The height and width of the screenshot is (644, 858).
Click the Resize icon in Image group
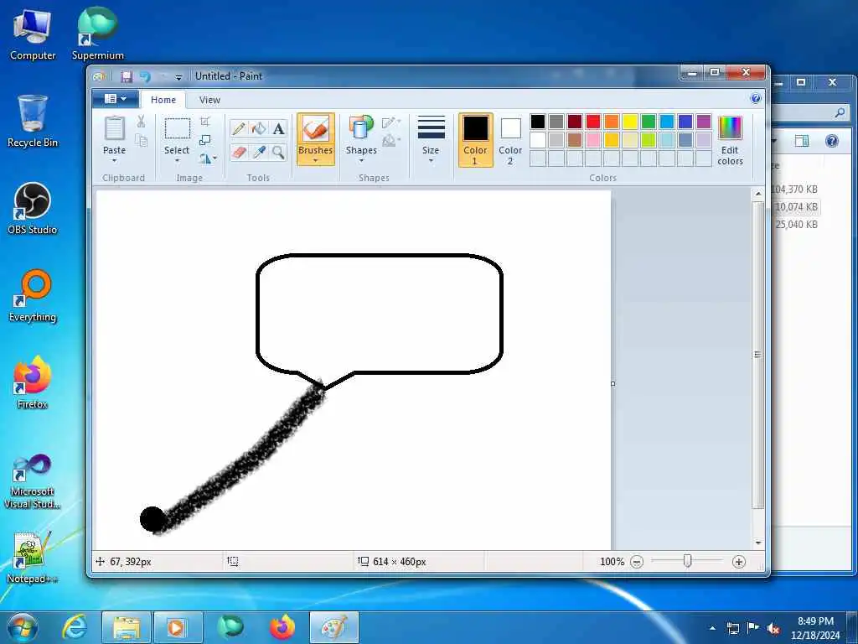click(205, 140)
